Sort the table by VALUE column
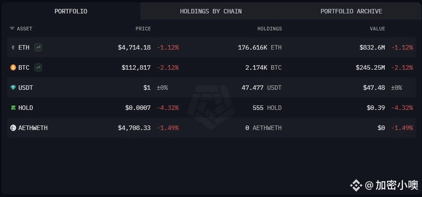The image size is (422, 197). [x=377, y=29]
